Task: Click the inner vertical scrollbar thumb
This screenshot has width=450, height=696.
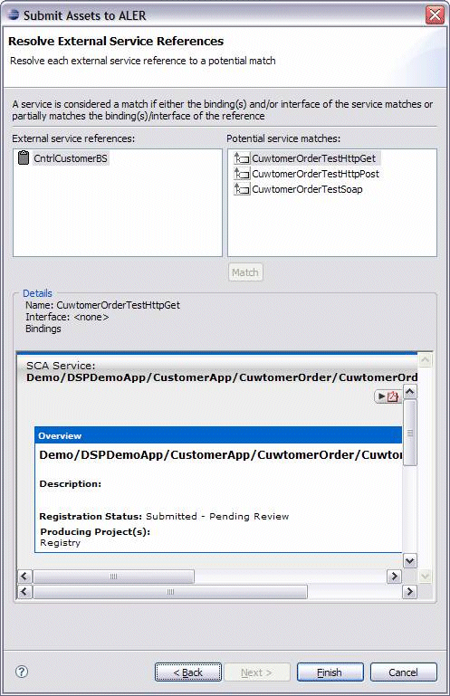Action: point(409,433)
